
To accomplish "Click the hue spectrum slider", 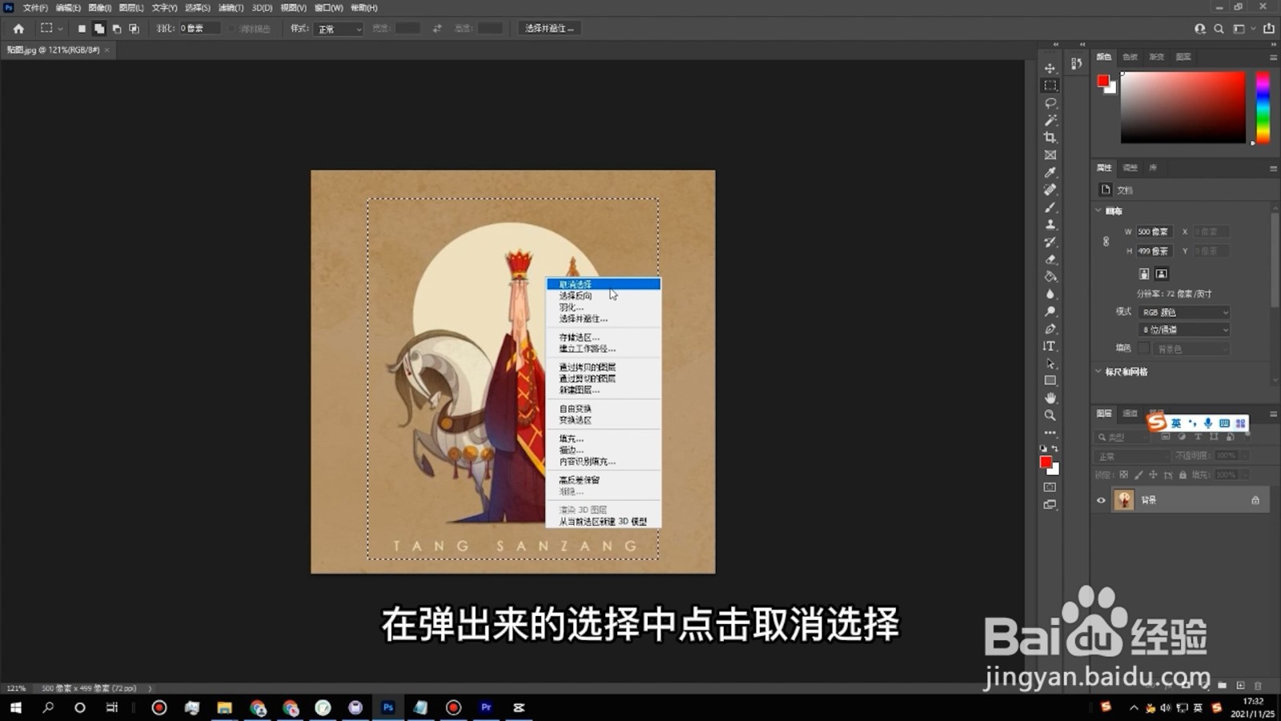I will tap(1263, 107).
